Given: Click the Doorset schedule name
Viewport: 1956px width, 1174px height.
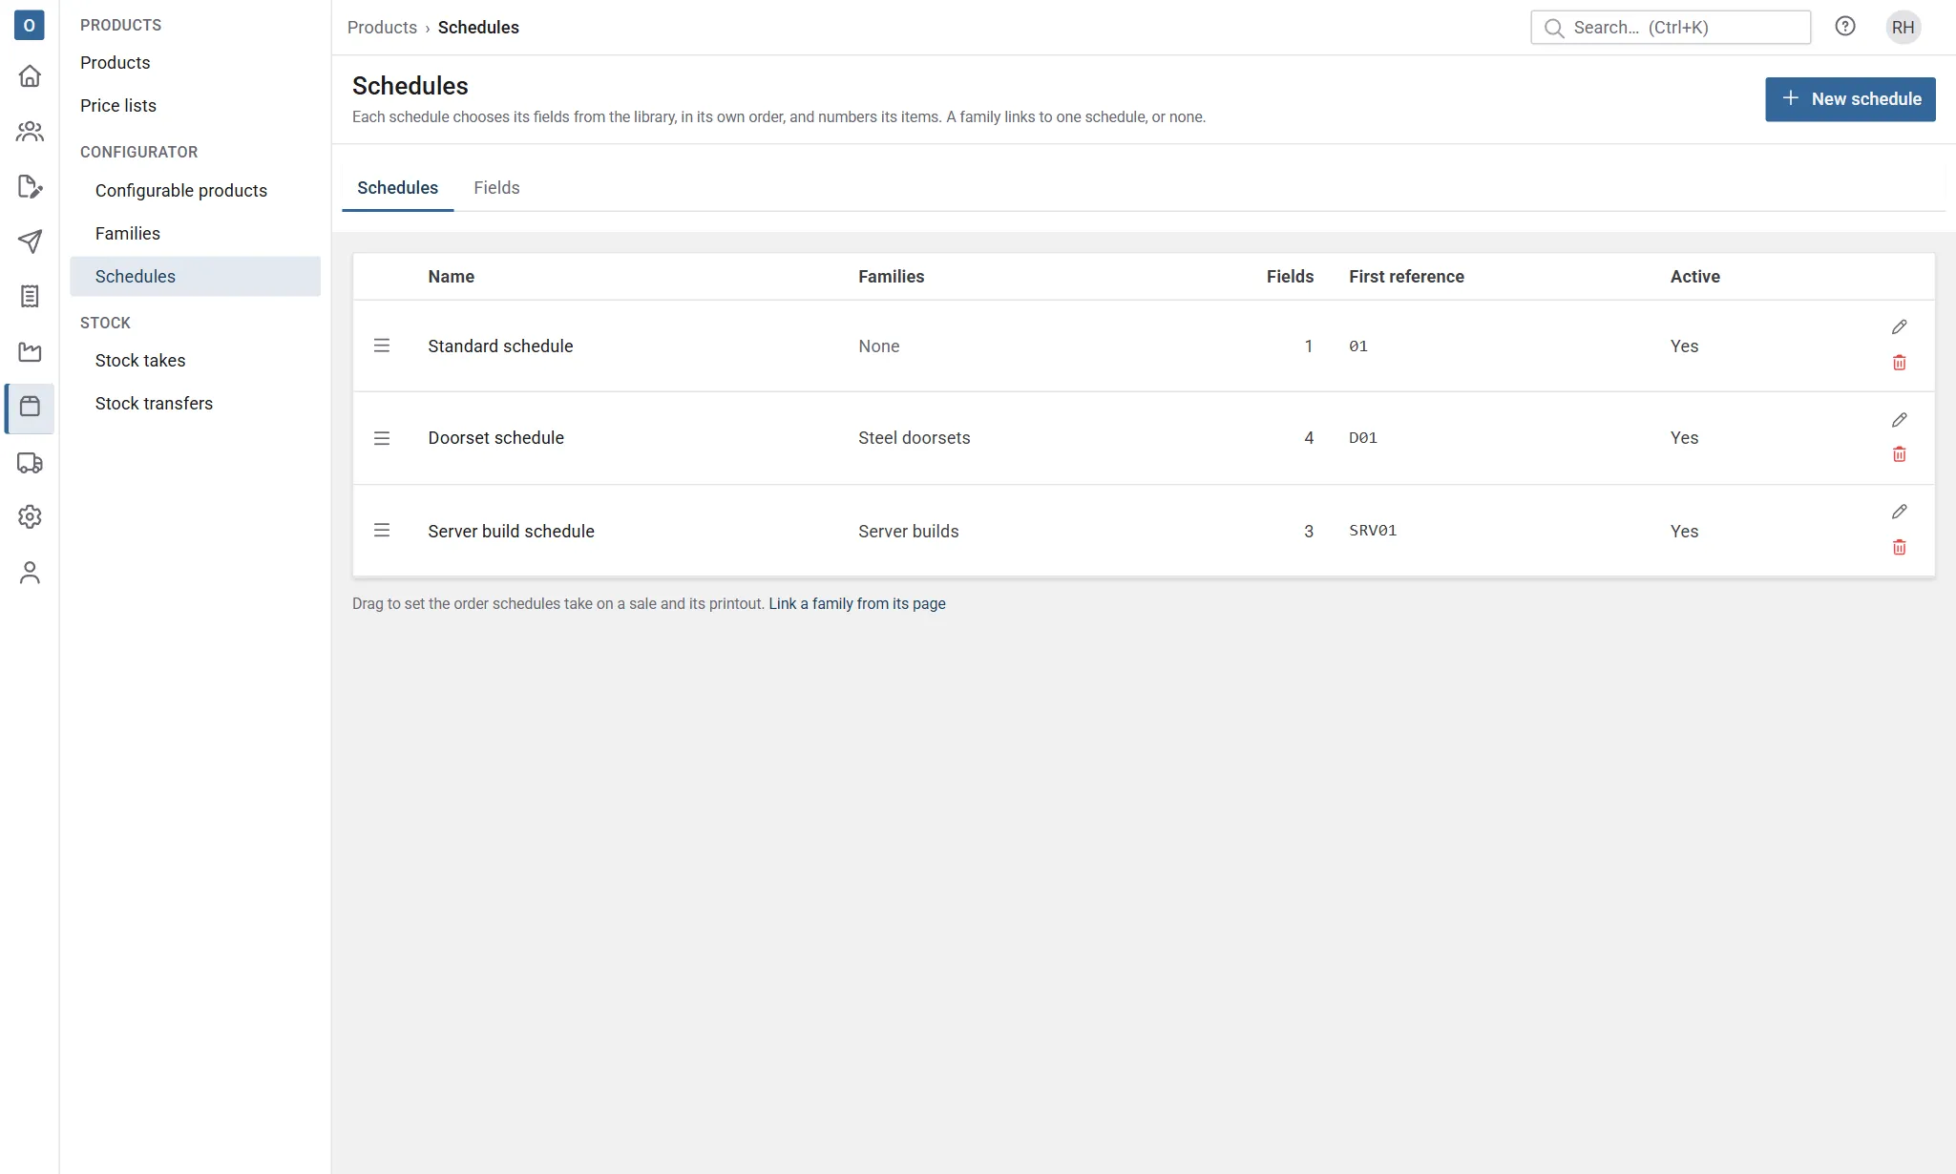Looking at the screenshot, I should pos(495,438).
